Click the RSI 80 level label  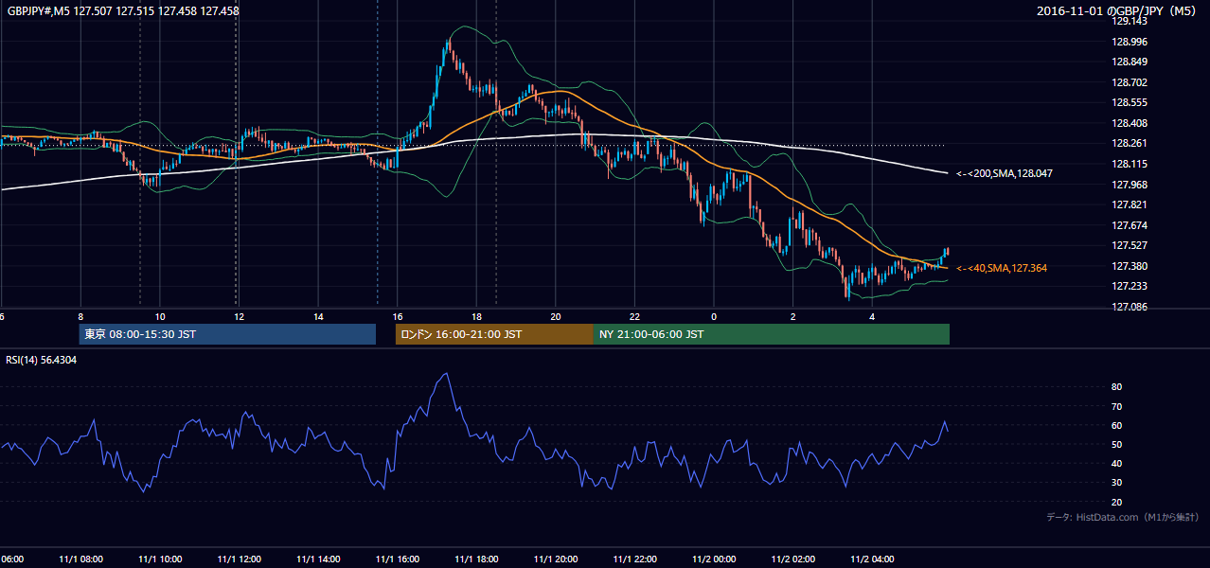(x=1116, y=387)
